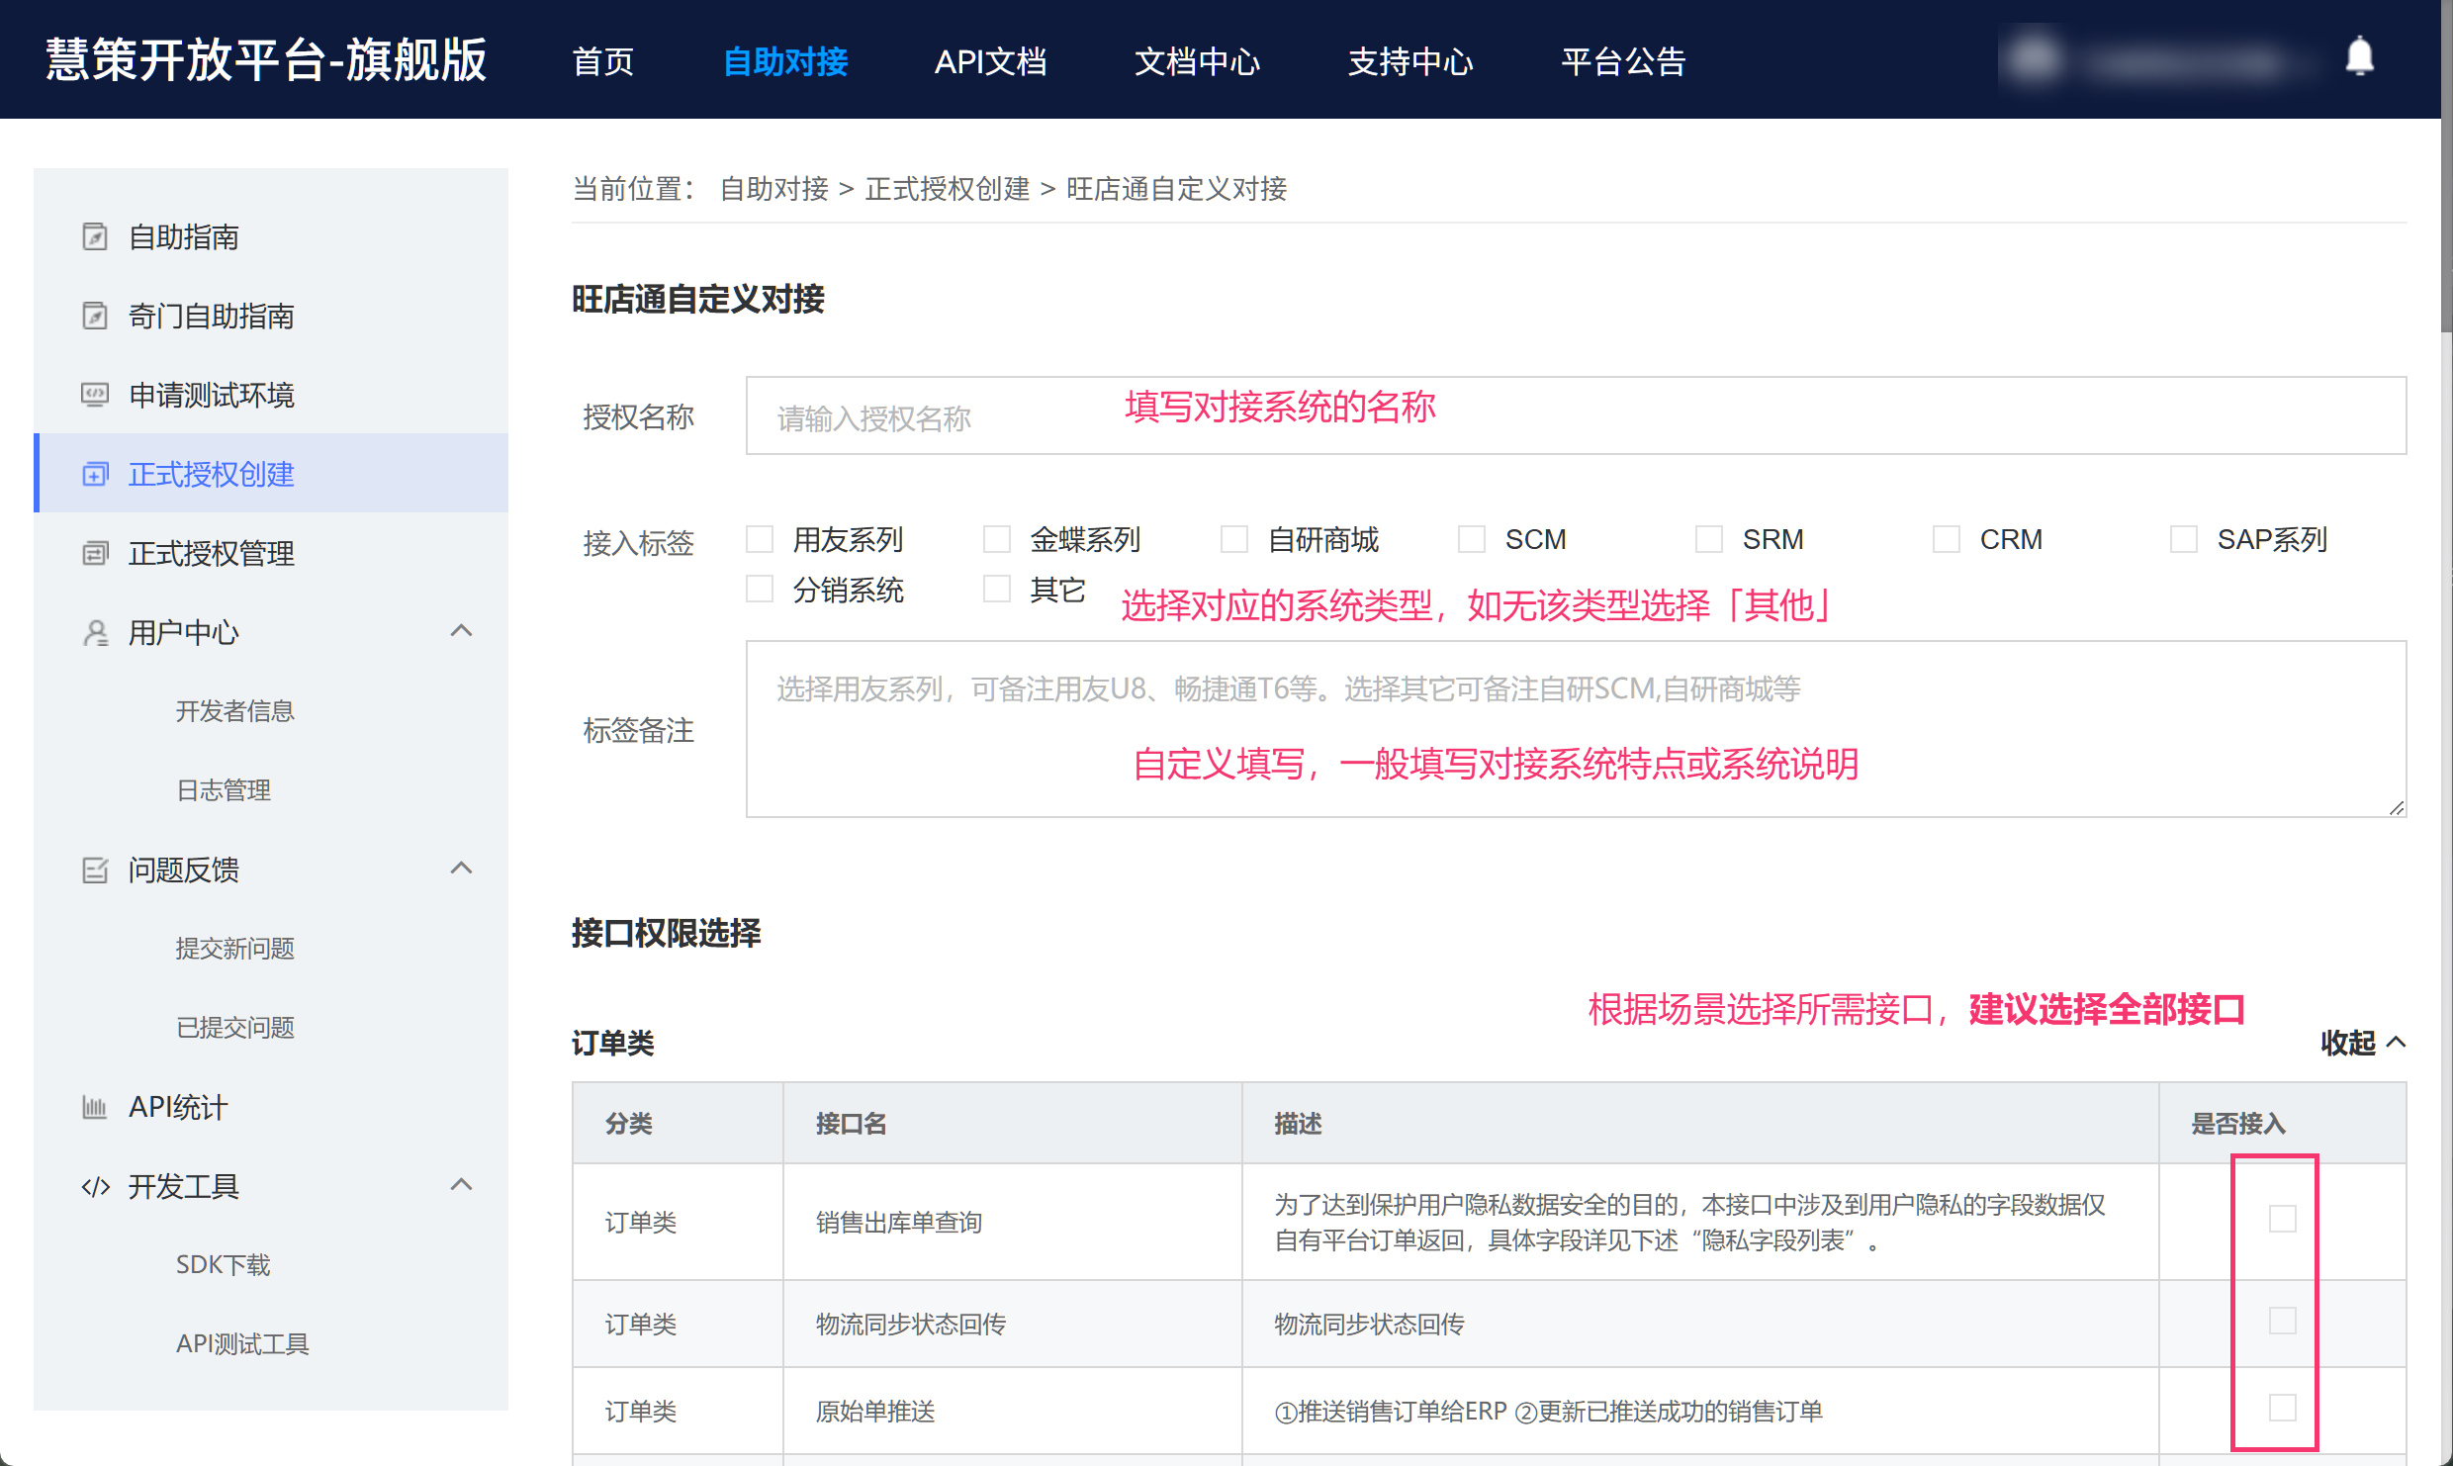View 平台公告 navigation item

click(x=1624, y=61)
